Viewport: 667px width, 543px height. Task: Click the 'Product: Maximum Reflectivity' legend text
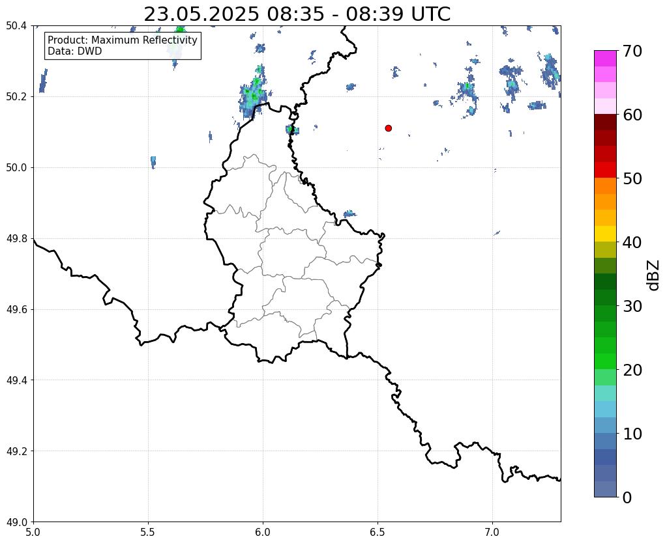point(123,40)
